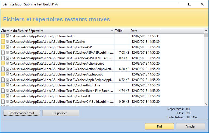
Task: Click size value 4,74 KB
Action: pos(124,91)
